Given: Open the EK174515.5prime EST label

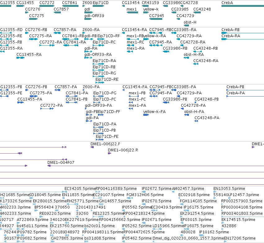Looking at the screenshot, I should 238,220.
